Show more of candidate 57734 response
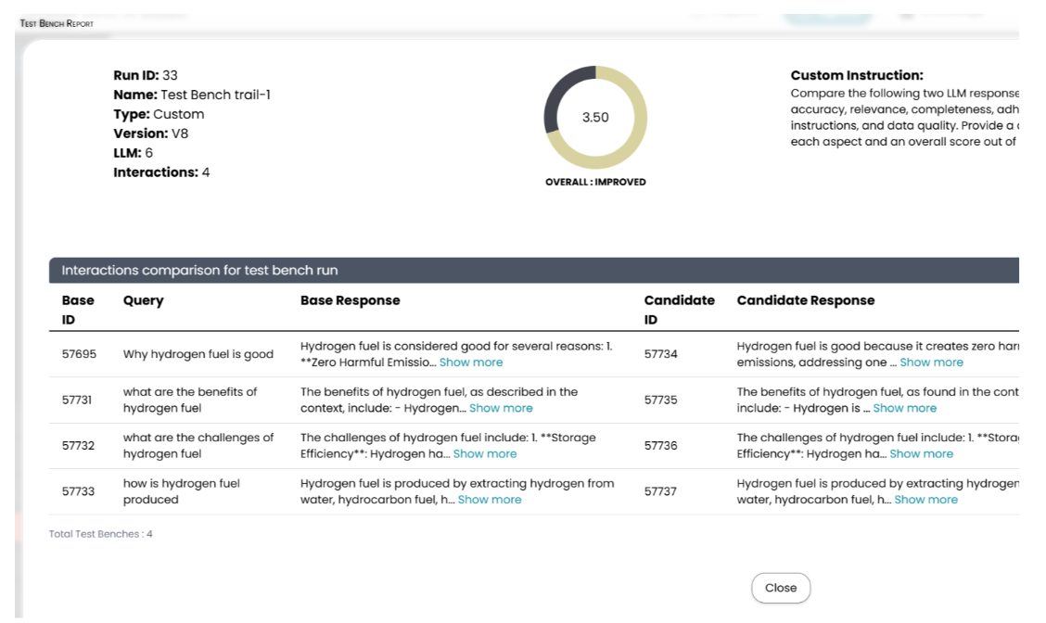Viewport: 1046px width, 623px height. point(931,362)
